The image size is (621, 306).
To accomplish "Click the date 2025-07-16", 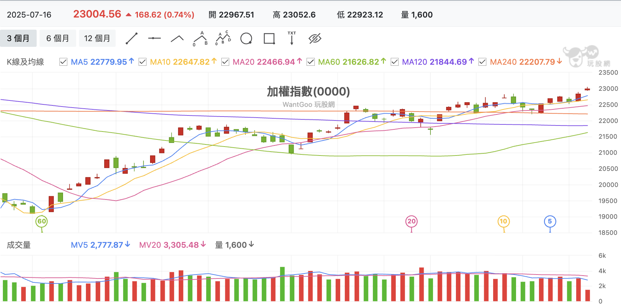I will pyautogui.click(x=29, y=15).
